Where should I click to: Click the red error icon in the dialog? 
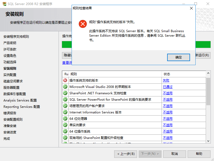click(x=83, y=24)
